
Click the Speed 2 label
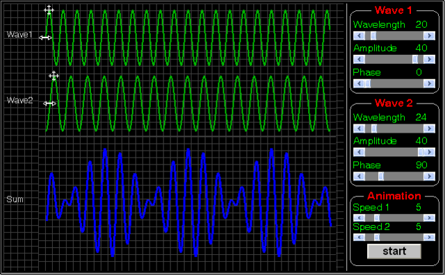pyautogui.click(x=371, y=227)
